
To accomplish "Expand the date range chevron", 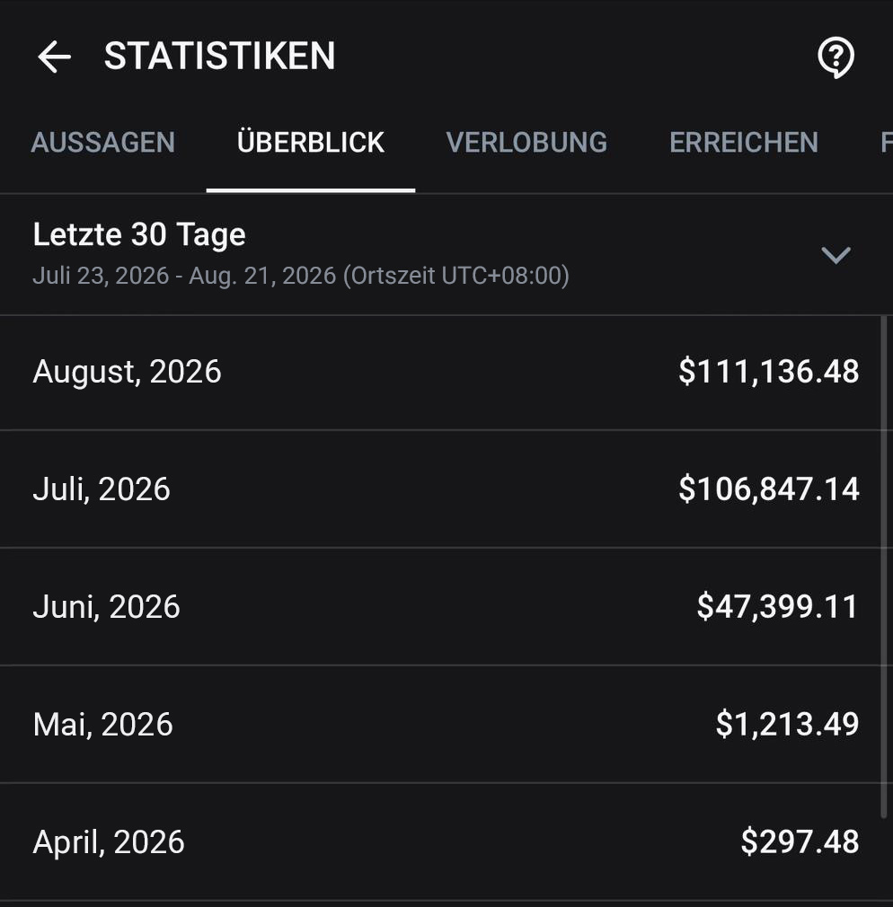I will point(836,255).
